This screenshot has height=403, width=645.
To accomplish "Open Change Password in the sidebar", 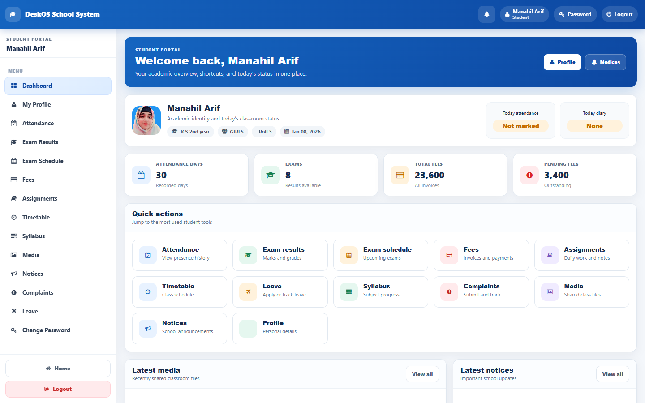I will 58,330.
